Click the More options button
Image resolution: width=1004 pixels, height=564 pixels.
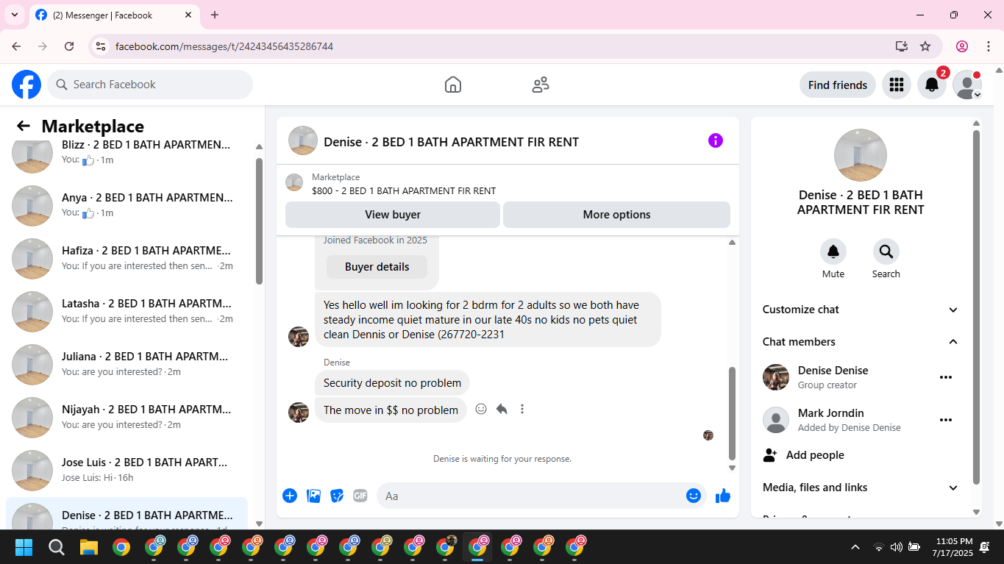616,215
